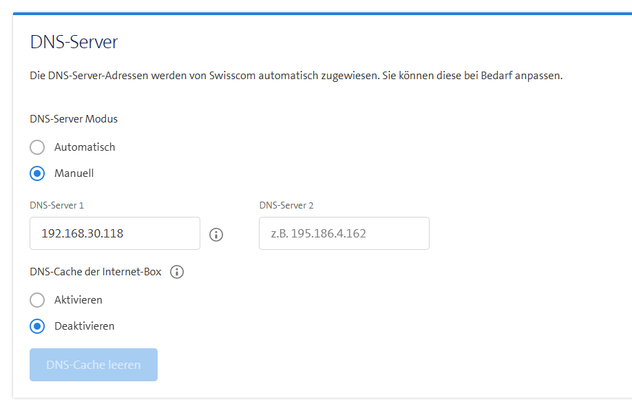This screenshot has height=404, width=632.
Task: Click the DNS-Server section heading
Action: point(74,42)
